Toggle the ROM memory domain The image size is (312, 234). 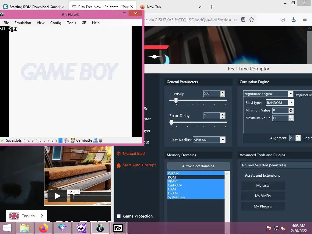coord(196,177)
